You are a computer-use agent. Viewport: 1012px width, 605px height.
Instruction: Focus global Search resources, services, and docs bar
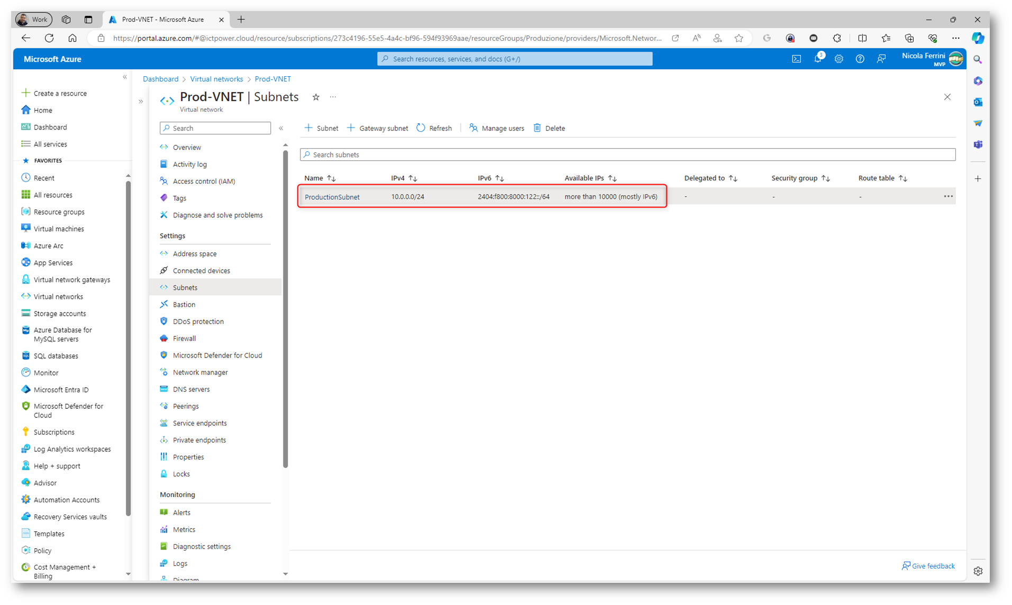[514, 59]
